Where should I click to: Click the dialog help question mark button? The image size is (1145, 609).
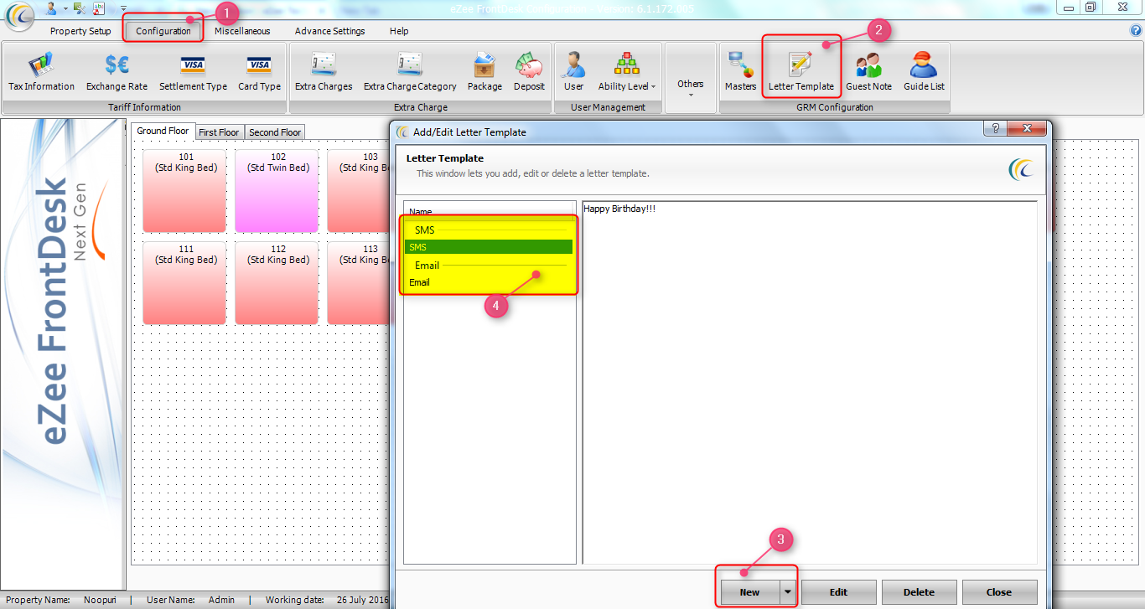[995, 128]
